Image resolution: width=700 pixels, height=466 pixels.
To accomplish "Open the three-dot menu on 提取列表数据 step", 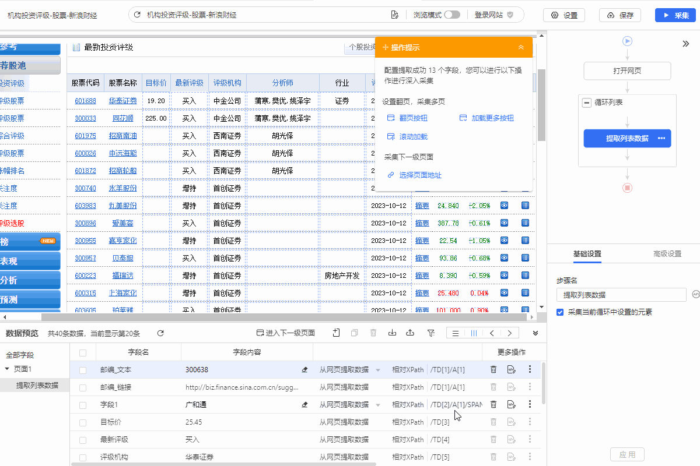I will tap(661, 139).
